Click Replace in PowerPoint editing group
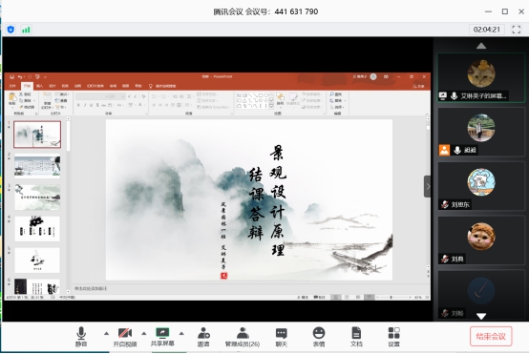This screenshot has width=529, height=354. pos(337,100)
